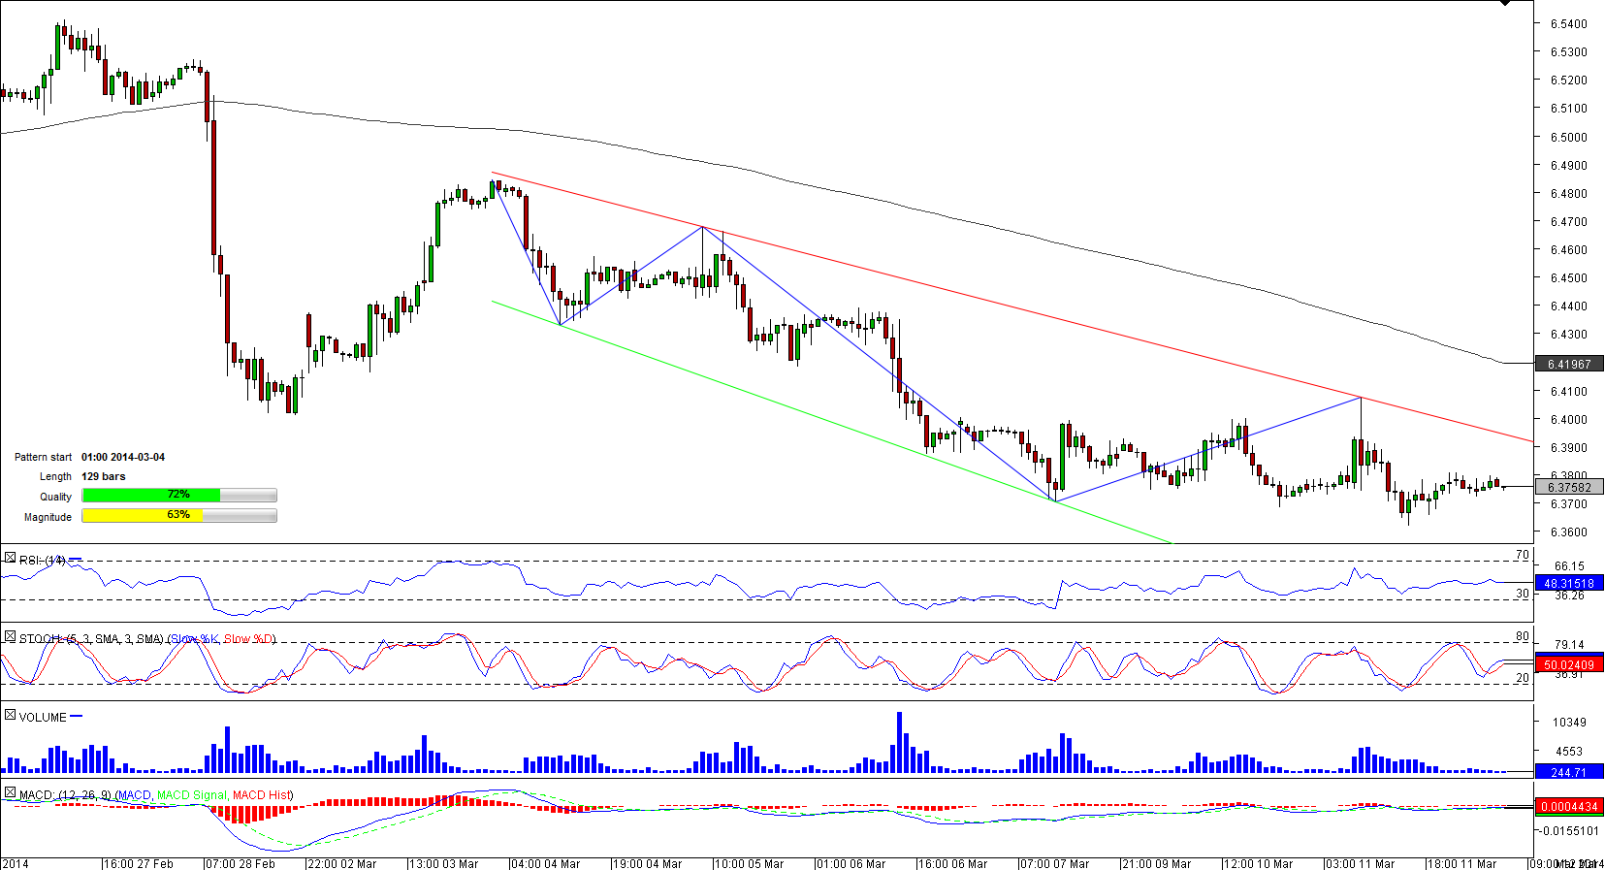The width and height of the screenshot is (1605, 870).
Task: Select the MACD Signal legend label
Action: [192, 795]
